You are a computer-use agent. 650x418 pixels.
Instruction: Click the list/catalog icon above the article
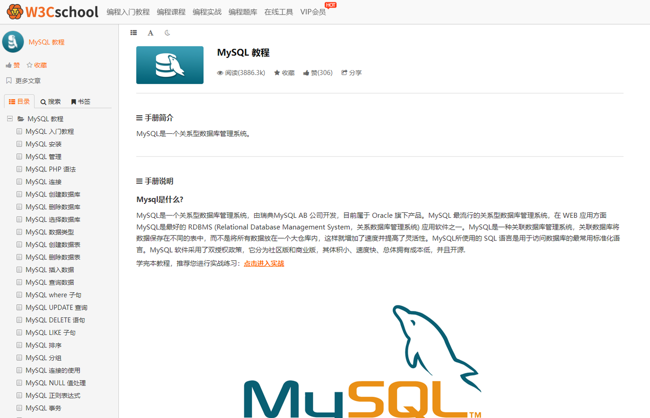coord(134,33)
